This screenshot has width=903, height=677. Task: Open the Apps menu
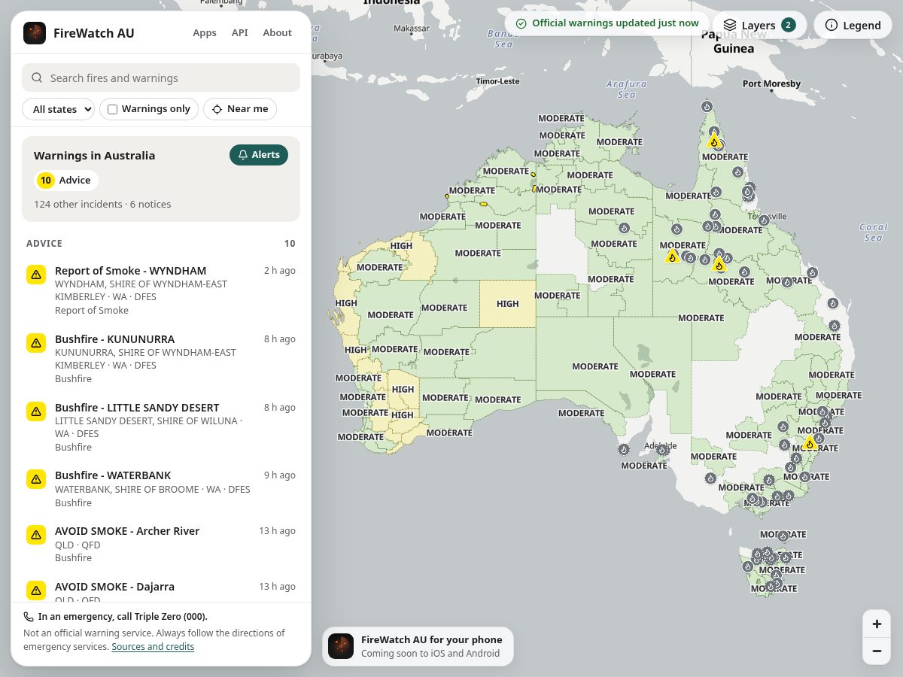(205, 33)
